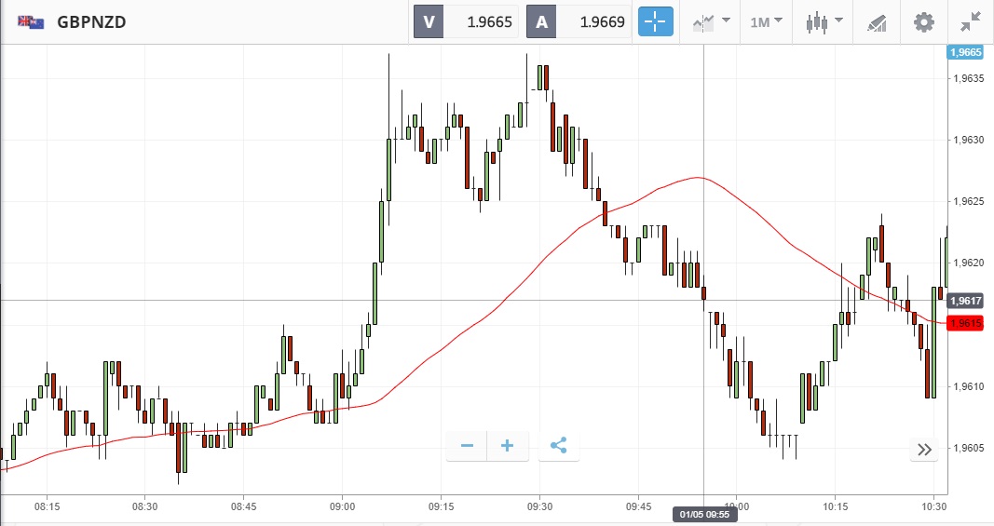Viewport: 994px width, 526px height.
Task: Open the 1M timeframe dropdown
Action: point(766,21)
